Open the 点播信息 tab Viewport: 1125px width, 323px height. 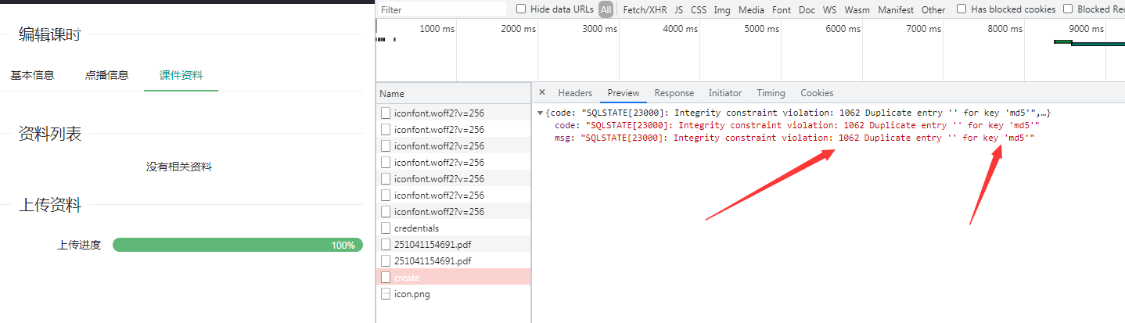pos(106,75)
